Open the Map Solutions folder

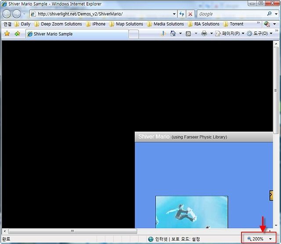(x=126, y=24)
